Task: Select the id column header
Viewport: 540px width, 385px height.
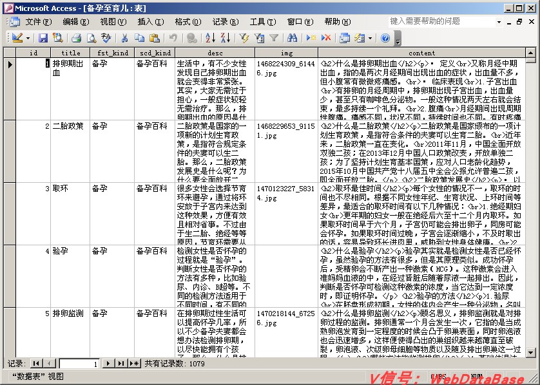Action: (34, 53)
